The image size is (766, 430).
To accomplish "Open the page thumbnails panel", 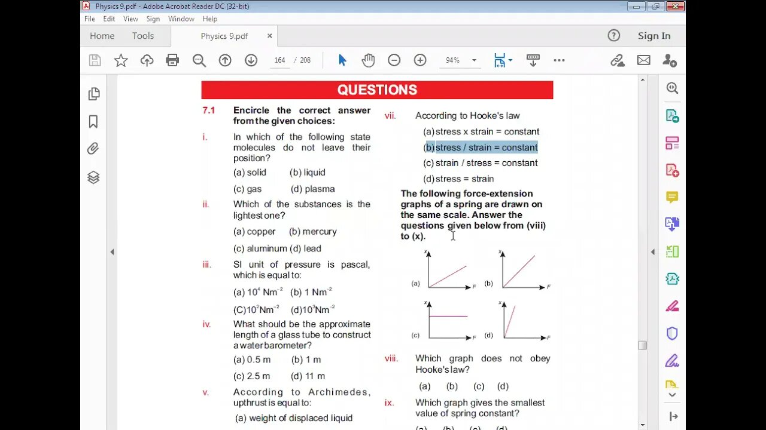I will 93,94.
